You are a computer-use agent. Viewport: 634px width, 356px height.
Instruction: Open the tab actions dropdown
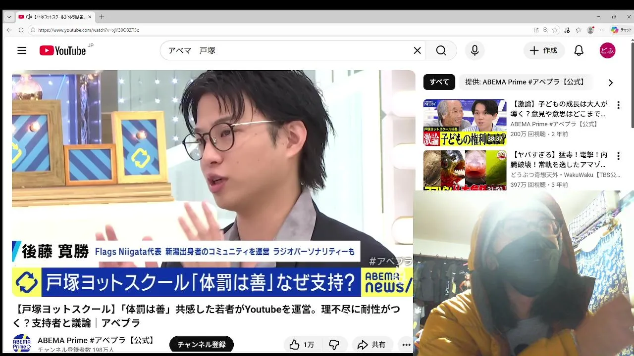[9, 17]
